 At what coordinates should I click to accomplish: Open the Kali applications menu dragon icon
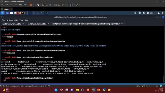click(x=2, y=13)
